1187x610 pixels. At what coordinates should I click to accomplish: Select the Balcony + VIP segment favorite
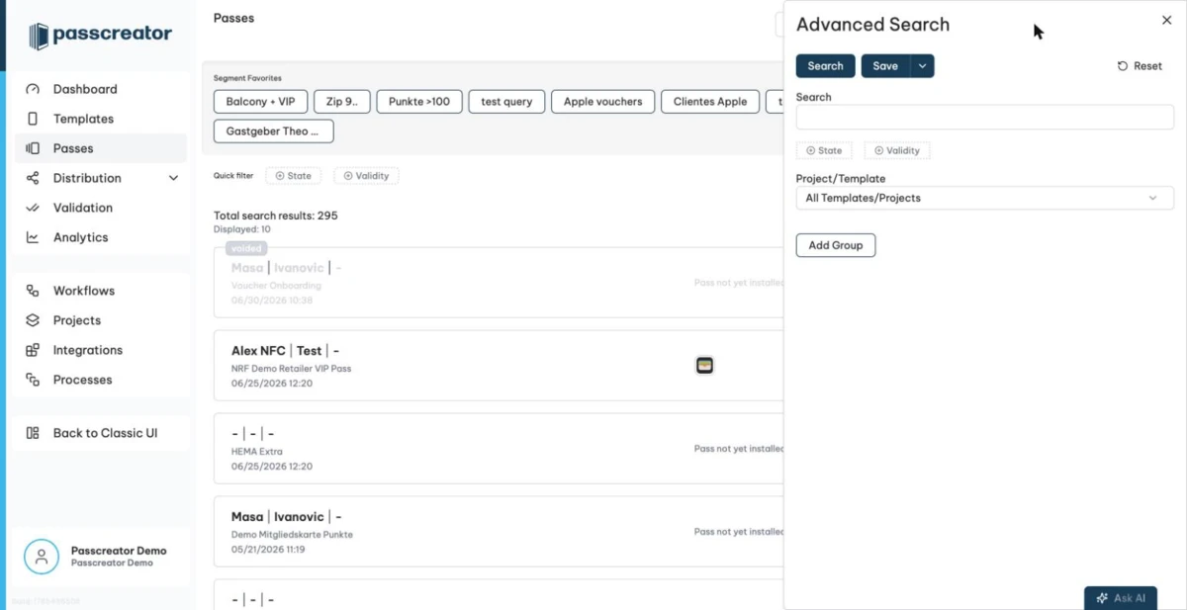260,101
